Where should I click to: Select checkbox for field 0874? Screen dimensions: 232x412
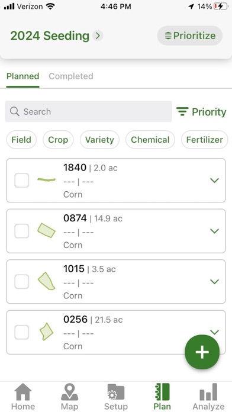[x=21, y=231]
